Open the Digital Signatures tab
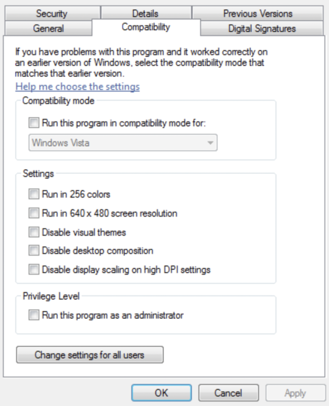Viewport: 329px width, 406px height. (262, 29)
